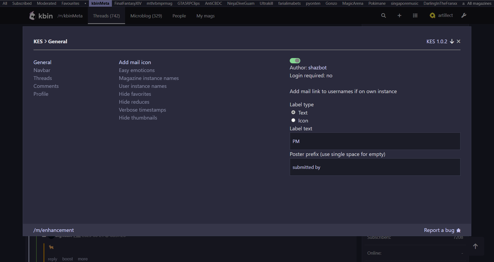Select the Hide favorites option
Screen dimensions: 494x262
pos(135,94)
